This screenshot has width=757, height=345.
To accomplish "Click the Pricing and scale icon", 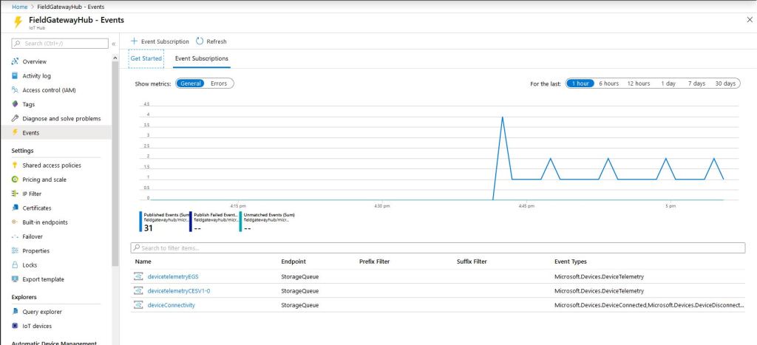I will pyautogui.click(x=15, y=180).
